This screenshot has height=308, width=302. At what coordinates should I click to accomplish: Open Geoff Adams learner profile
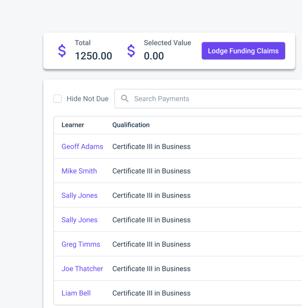pyautogui.click(x=82, y=147)
